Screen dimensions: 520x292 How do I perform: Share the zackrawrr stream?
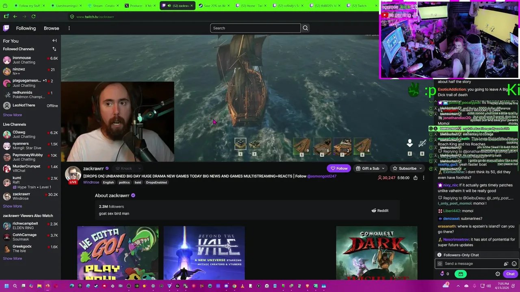(415, 178)
